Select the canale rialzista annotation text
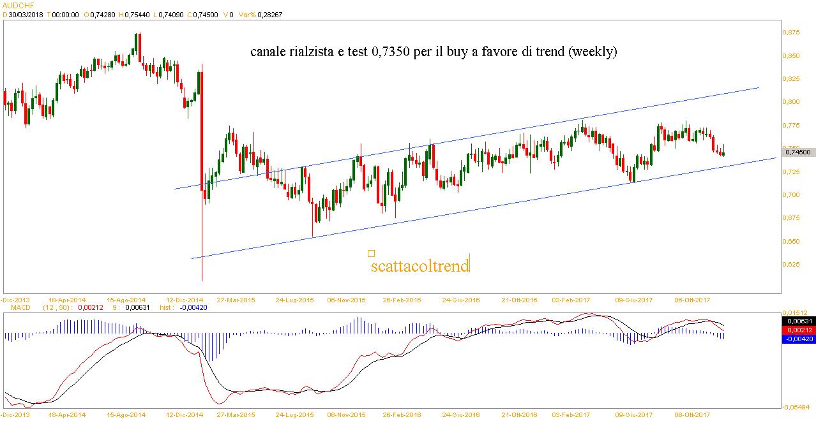The image size is (816, 426). click(x=434, y=52)
